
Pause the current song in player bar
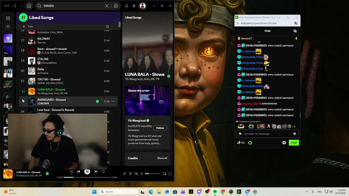click(87, 171)
